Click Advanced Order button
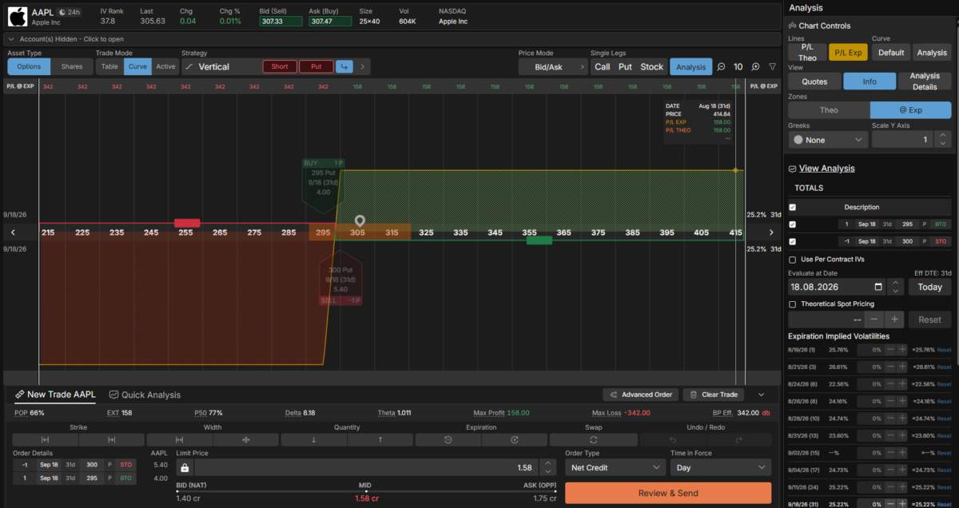The width and height of the screenshot is (959, 508). coord(642,395)
